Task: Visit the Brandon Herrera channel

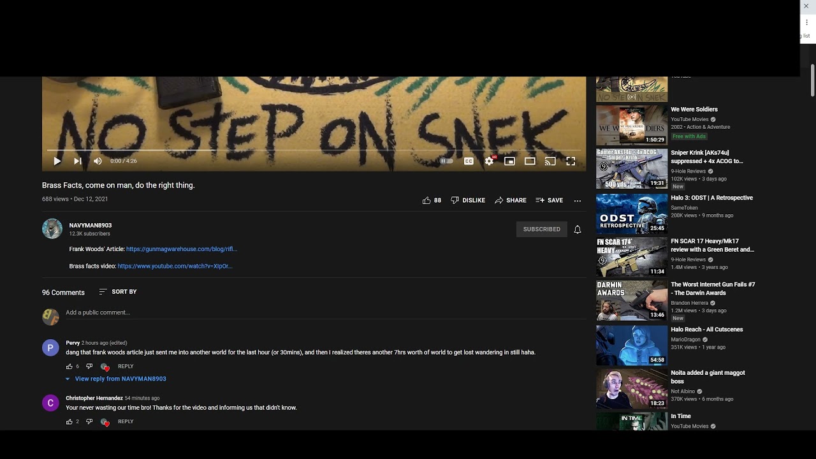Action: [690, 303]
